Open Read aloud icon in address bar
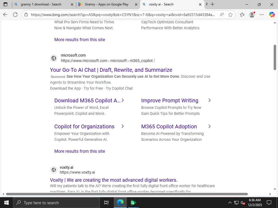The height and width of the screenshot is (208, 278). pyautogui.click(x=222, y=15)
